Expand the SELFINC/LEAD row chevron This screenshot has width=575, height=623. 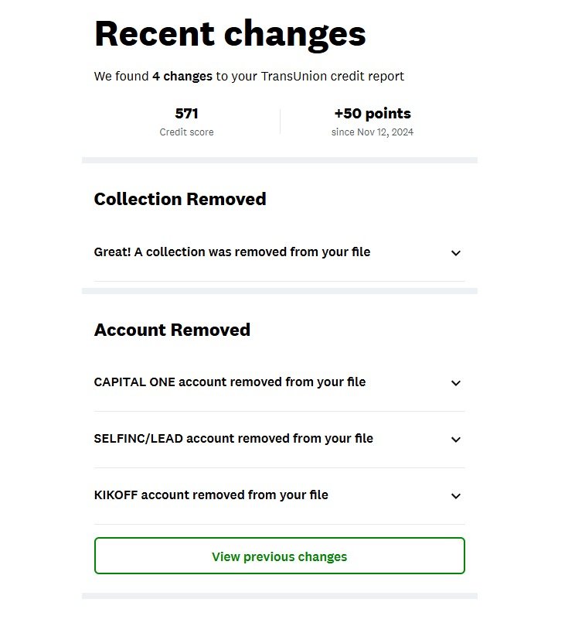pos(456,440)
